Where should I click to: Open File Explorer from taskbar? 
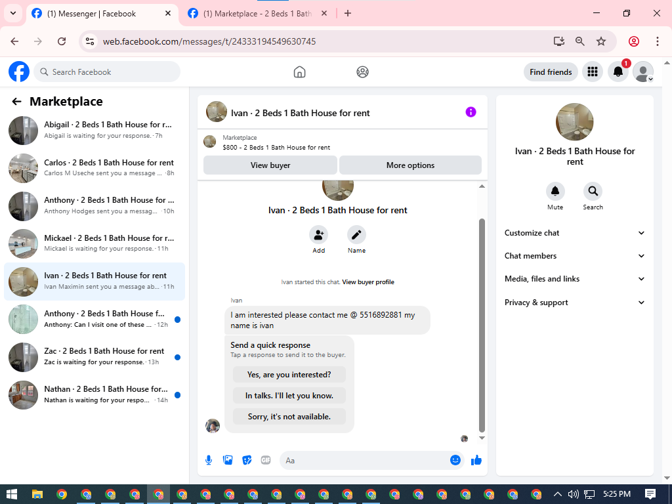37,494
